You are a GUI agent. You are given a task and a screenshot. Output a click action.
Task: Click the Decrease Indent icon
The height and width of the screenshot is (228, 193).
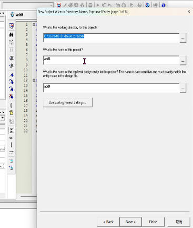pos(12,66)
